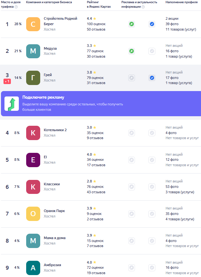Click the blue verified checkmark for Грей
201x277 pixels.
(152, 78)
